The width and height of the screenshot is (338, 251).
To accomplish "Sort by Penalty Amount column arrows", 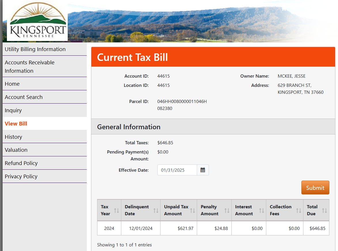I will [x=227, y=210].
